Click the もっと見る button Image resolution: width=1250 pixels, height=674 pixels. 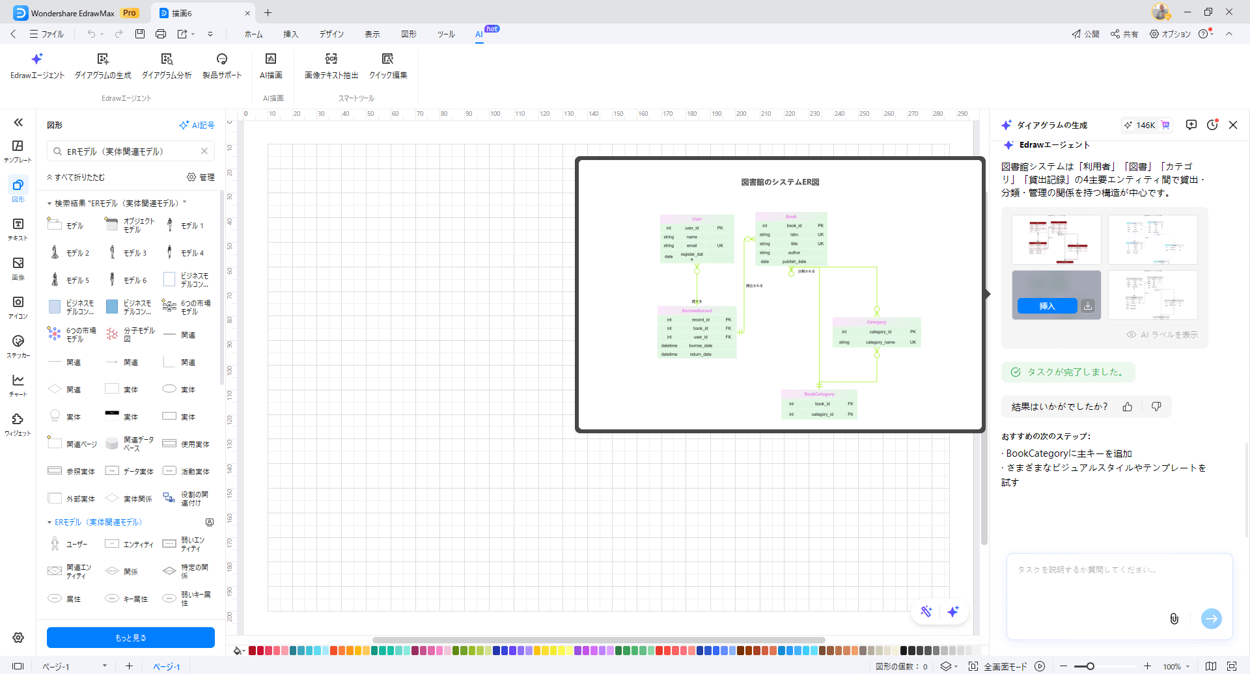[131, 638]
